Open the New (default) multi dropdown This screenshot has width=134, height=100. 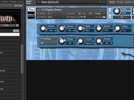click(39, 2)
